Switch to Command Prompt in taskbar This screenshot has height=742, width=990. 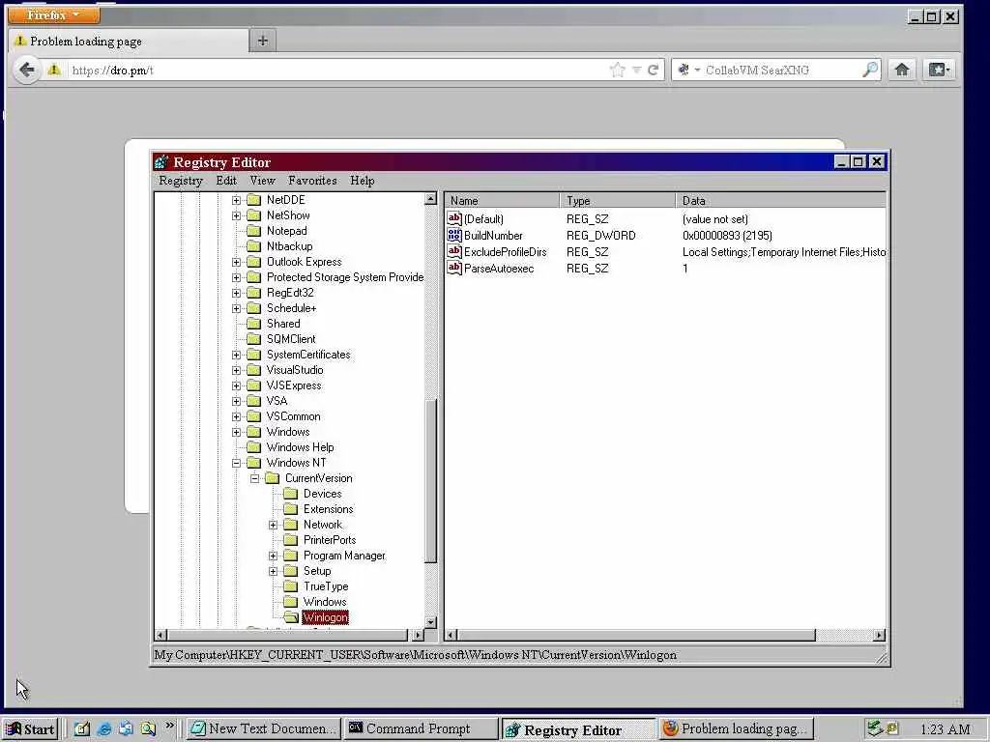420,728
